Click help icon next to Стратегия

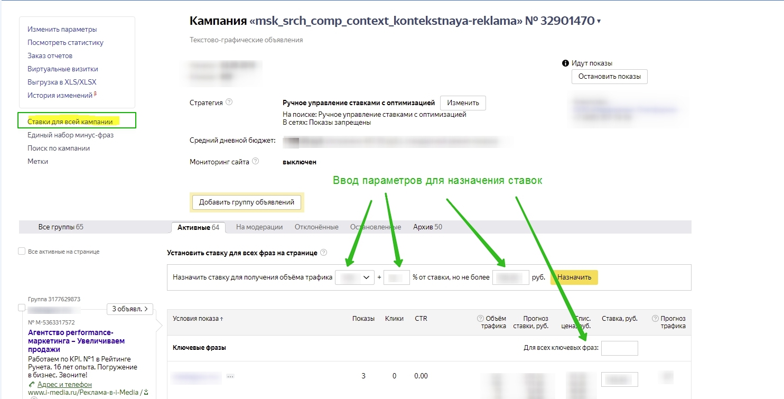point(229,103)
